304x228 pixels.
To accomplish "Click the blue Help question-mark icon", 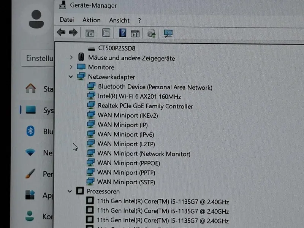I will click(x=122, y=33).
